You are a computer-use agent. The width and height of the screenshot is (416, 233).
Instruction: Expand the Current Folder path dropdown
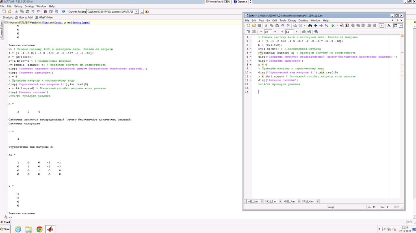click(136, 12)
